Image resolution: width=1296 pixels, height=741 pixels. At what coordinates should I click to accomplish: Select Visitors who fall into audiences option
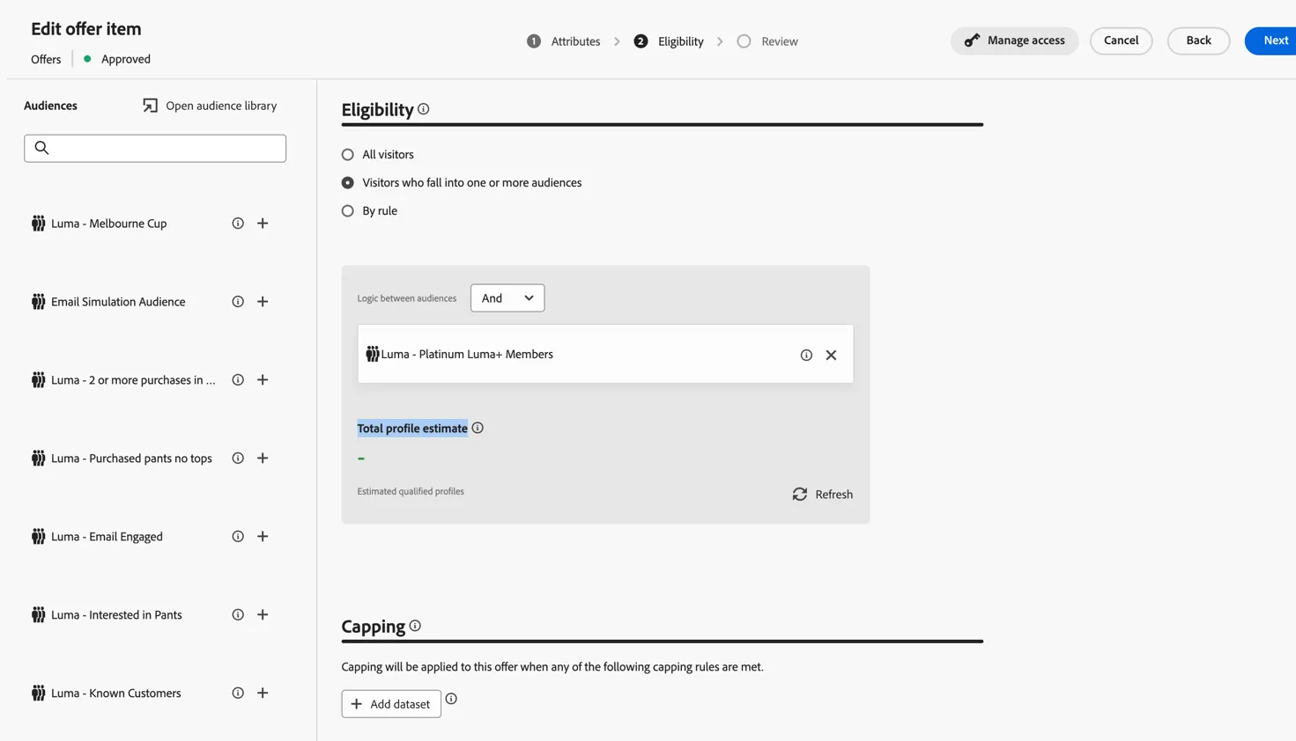tap(348, 183)
